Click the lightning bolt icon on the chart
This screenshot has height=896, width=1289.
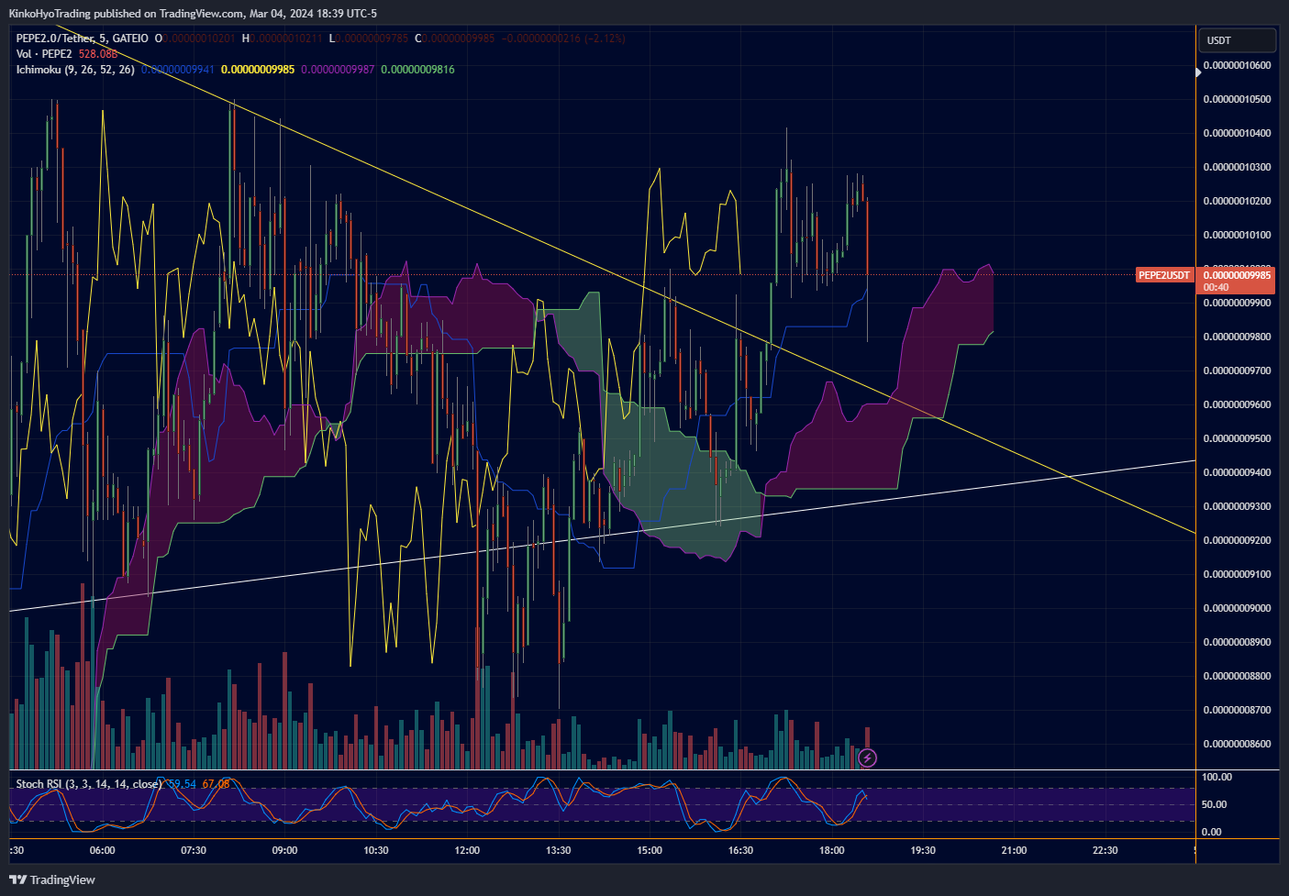pos(867,758)
